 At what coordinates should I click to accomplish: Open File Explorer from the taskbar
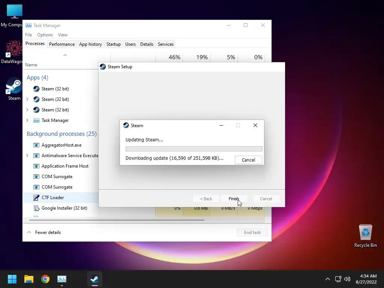pyautogui.click(x=28, y=279)
